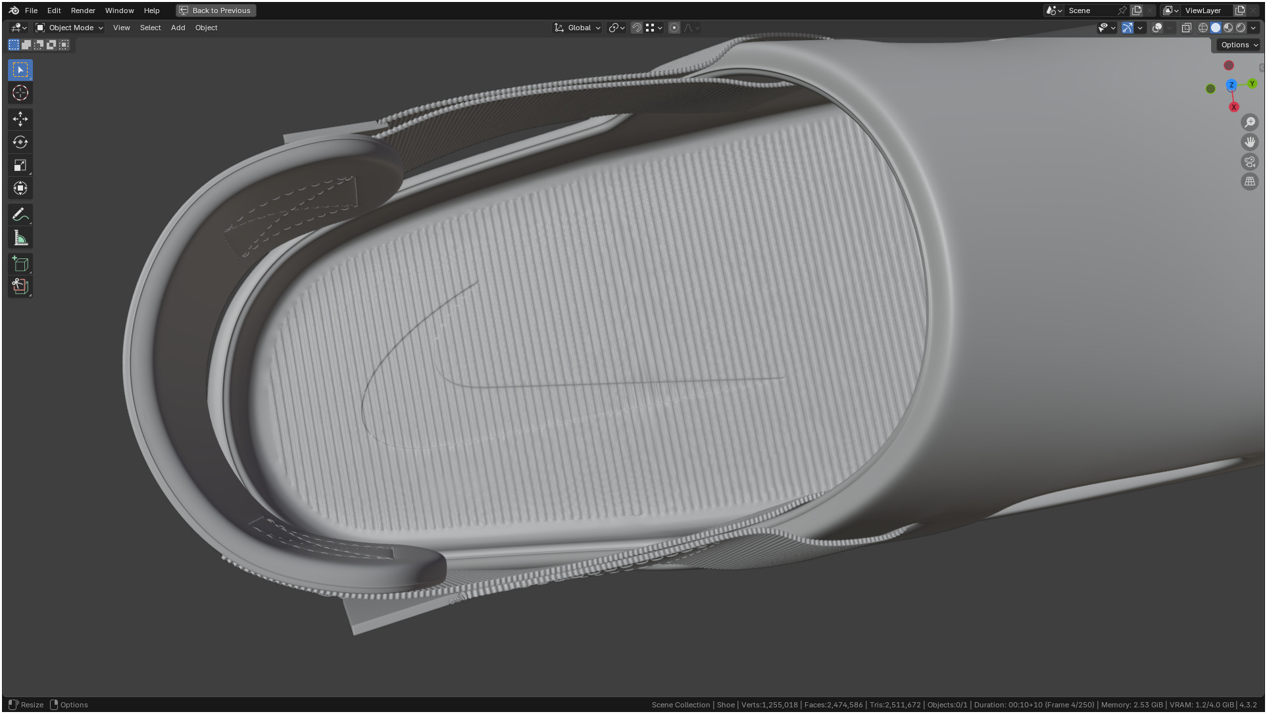The image size is (1267, 714).
Task: Switch to Solid viewport shading
Action: point(1216,28)
